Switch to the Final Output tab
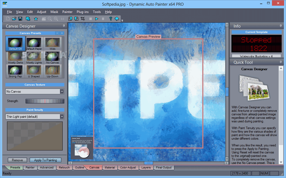 point(164,168)
